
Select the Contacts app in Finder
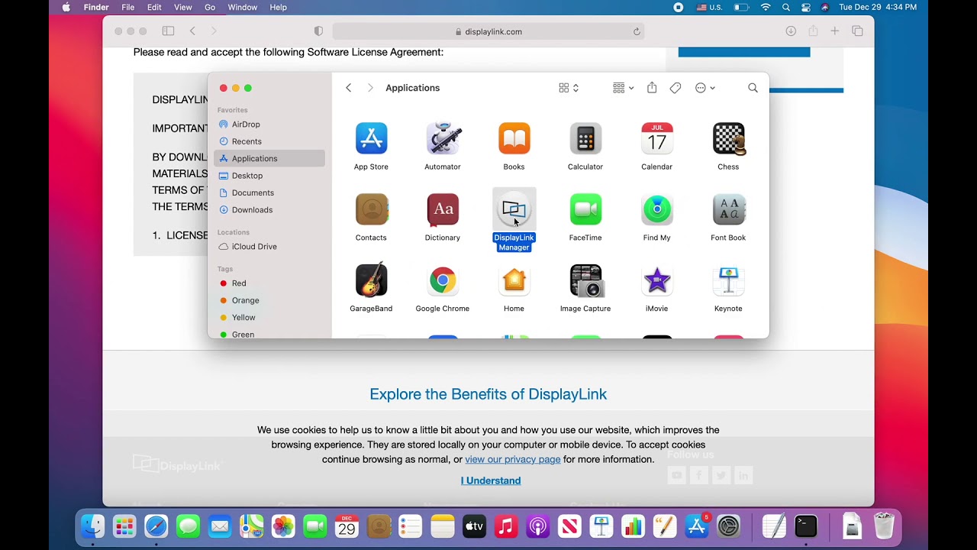(x=371, y=209)
